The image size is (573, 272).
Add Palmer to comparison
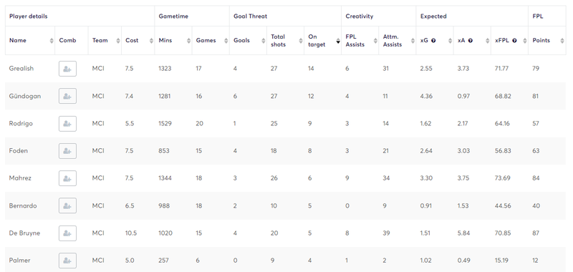[x=67, y=261]
